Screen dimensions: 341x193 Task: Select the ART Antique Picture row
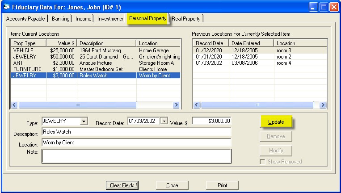click(96, 63)
